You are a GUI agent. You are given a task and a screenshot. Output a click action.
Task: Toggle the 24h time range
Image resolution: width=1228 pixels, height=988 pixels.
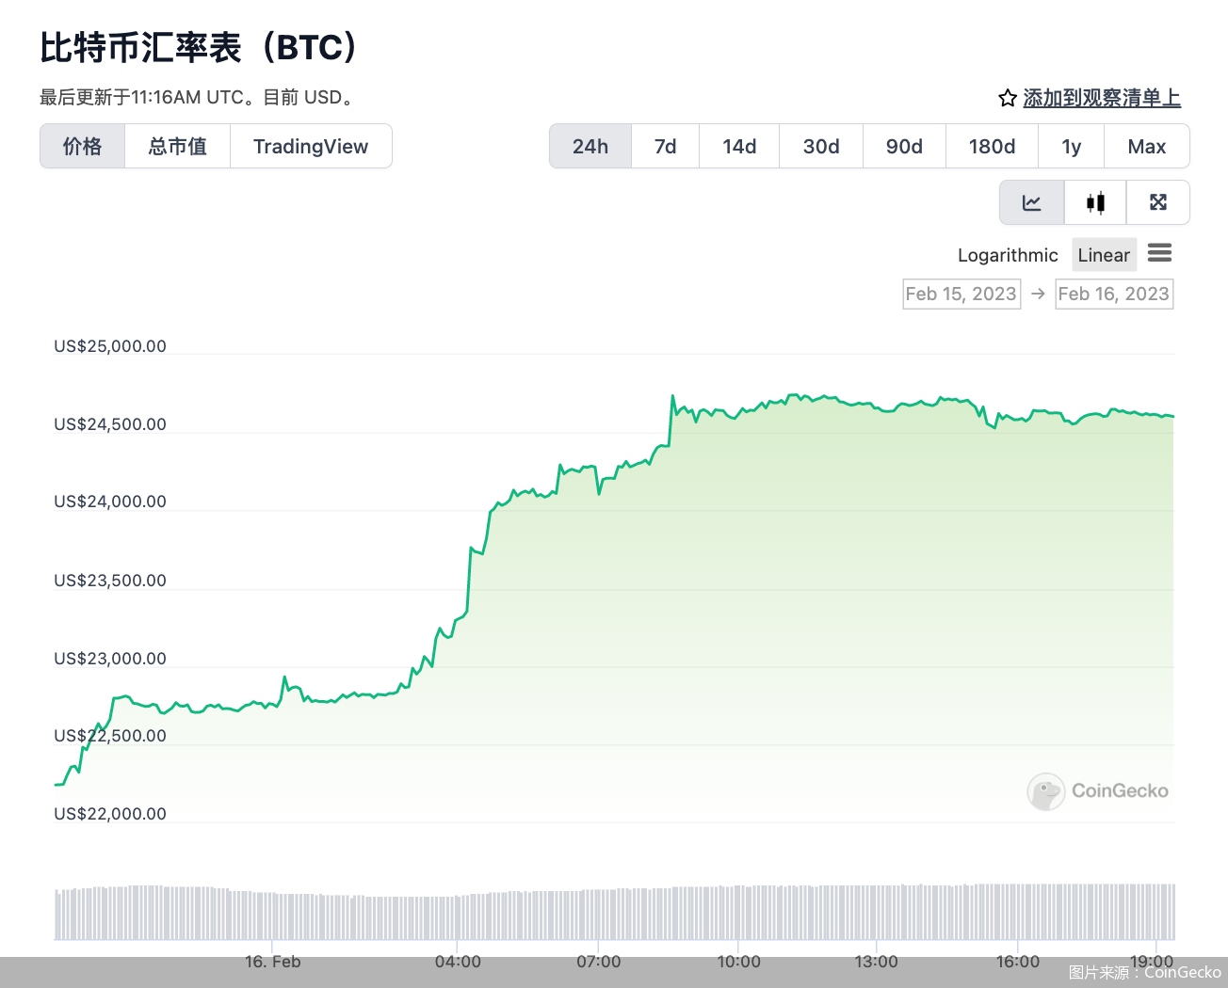(590, 146)
